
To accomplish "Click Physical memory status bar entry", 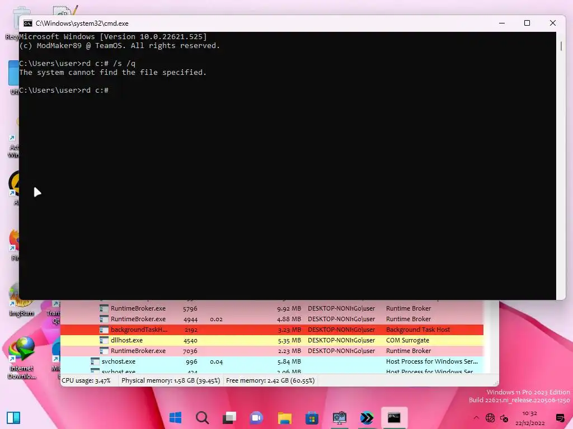I will pyautogui.click(x=171, y=380).
